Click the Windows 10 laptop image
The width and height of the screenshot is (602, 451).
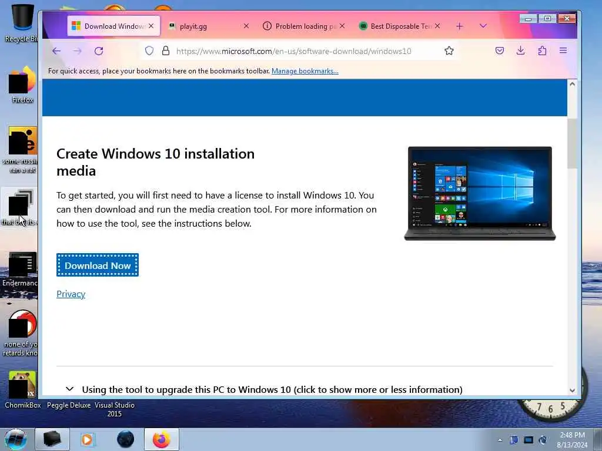coord(480,193)
